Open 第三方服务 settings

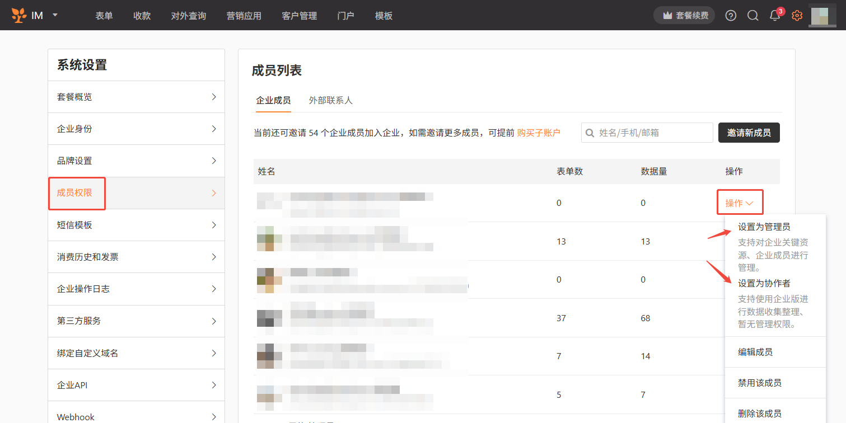point(136,321)
